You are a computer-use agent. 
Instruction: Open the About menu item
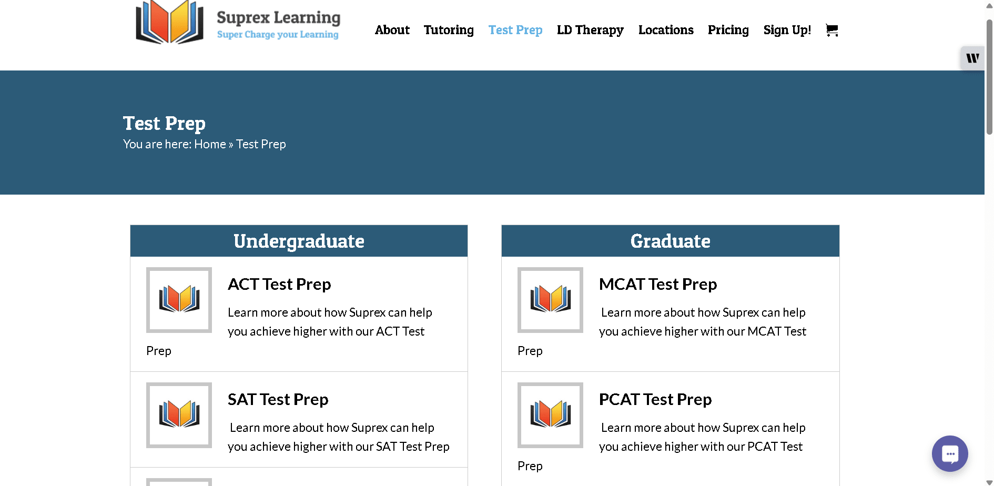point(392,30)
